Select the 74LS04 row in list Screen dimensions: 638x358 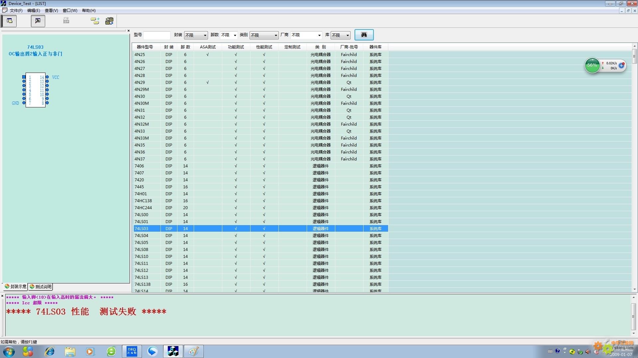[x=142, y=236]
